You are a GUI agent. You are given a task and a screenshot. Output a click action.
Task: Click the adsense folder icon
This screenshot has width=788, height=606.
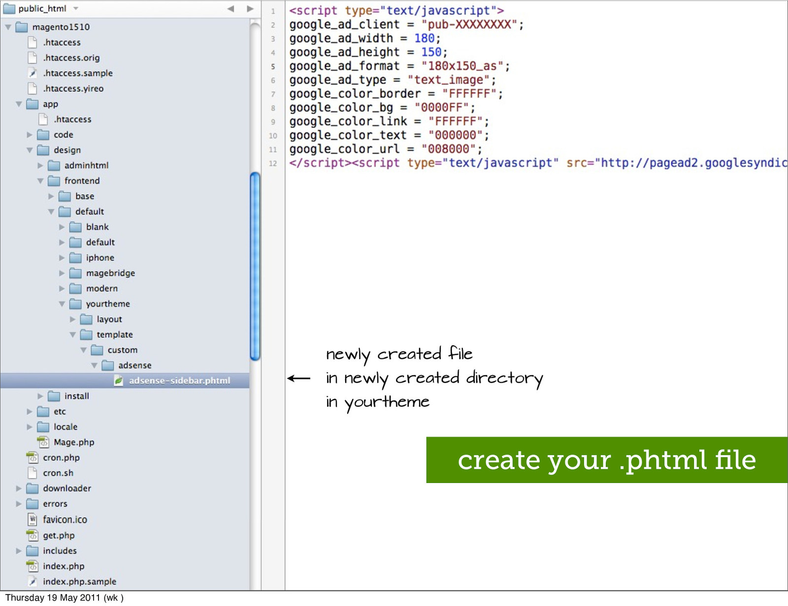(108, 365)
